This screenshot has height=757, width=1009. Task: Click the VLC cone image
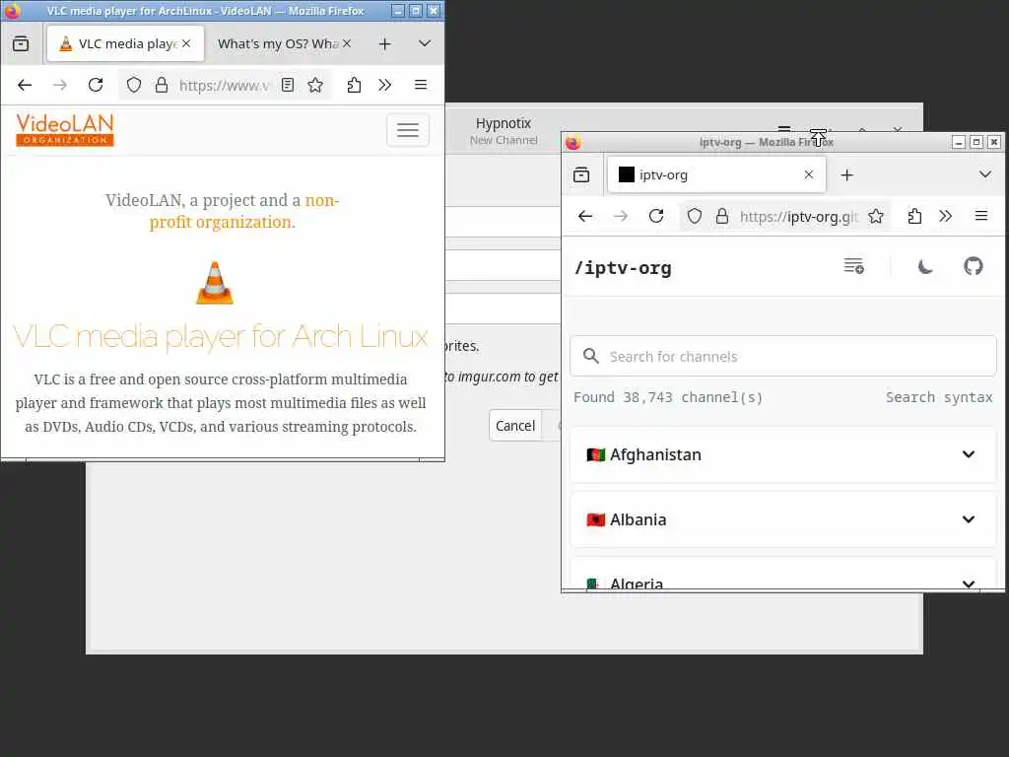point(215,283)
